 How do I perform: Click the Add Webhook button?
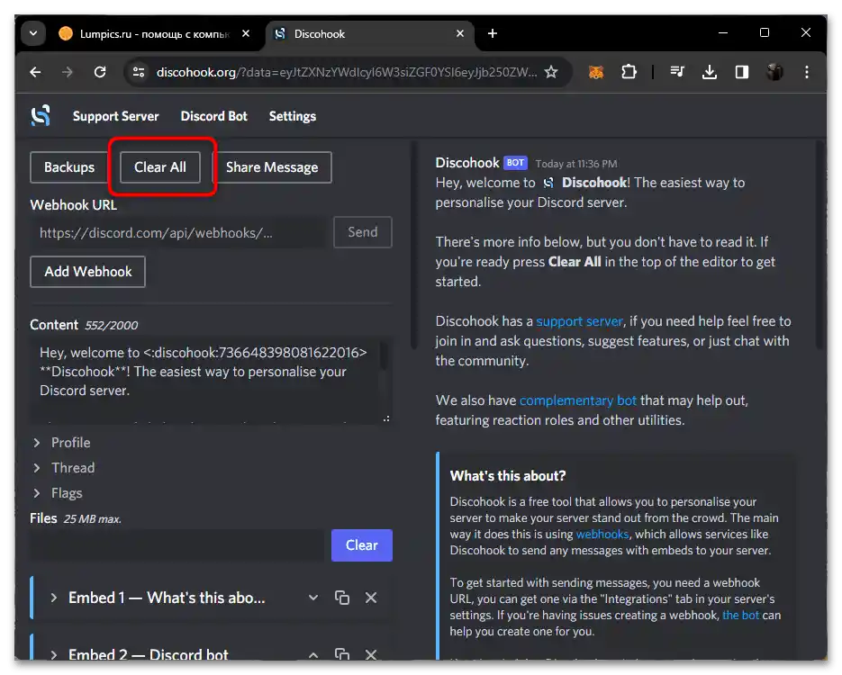(x=87, y=272)
